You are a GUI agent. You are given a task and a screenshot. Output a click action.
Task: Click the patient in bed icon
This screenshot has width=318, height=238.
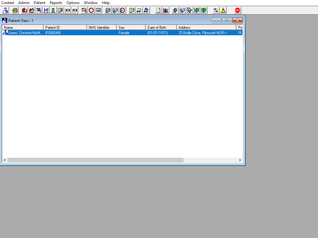pyautogui.click(x=146, y=10)
